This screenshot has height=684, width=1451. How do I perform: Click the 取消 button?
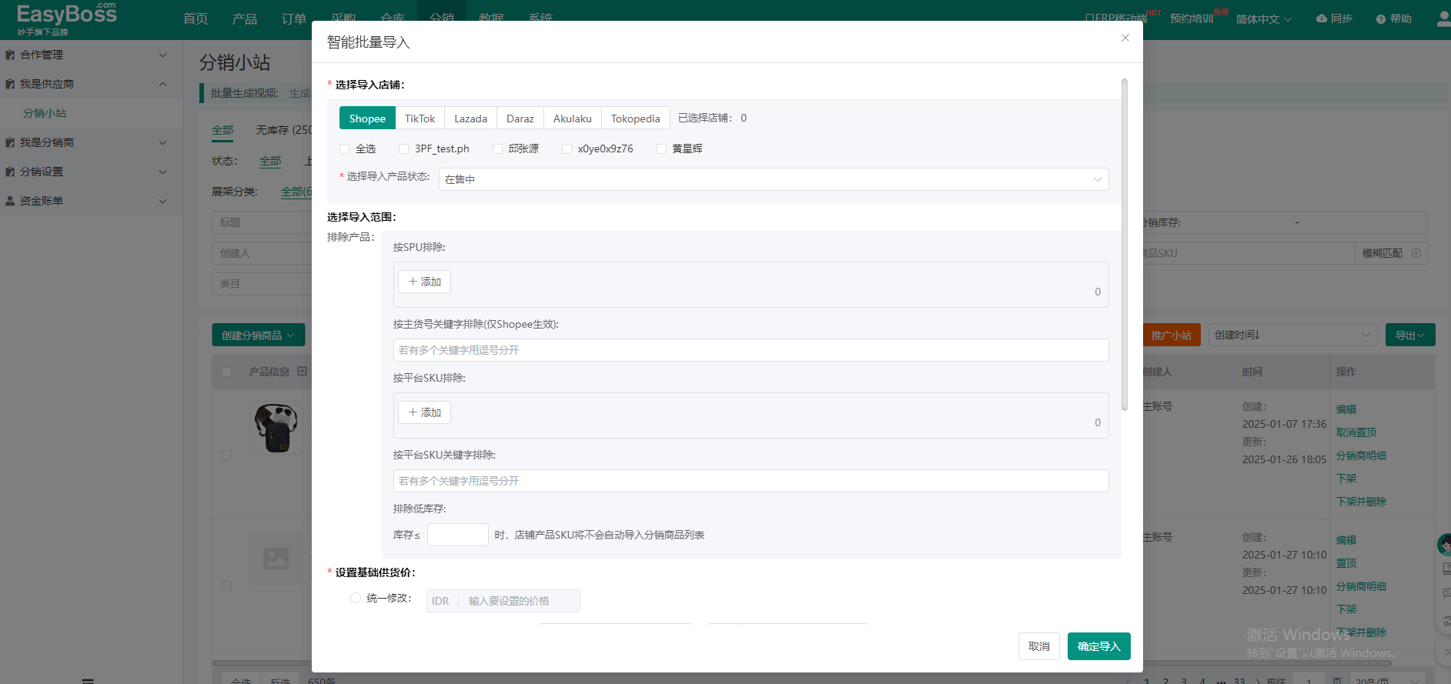tap(1039, 646)
